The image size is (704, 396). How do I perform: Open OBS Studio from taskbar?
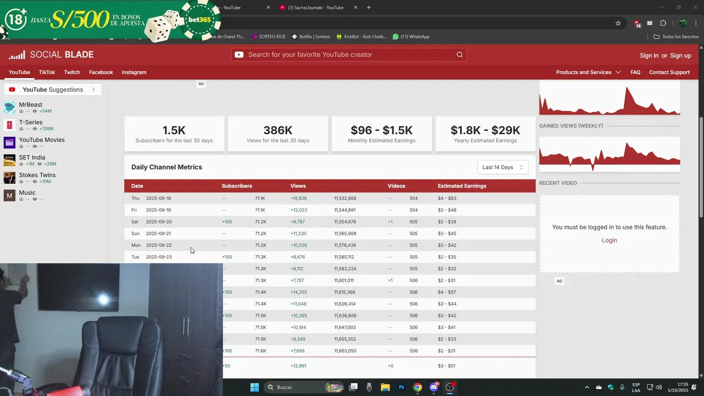point(450,387)
